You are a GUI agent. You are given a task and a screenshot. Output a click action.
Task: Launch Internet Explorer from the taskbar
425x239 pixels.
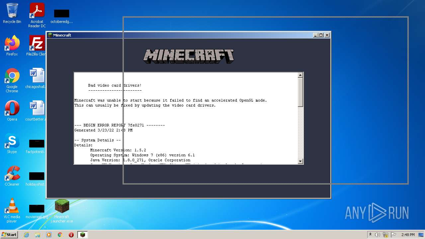coord(27,235)
